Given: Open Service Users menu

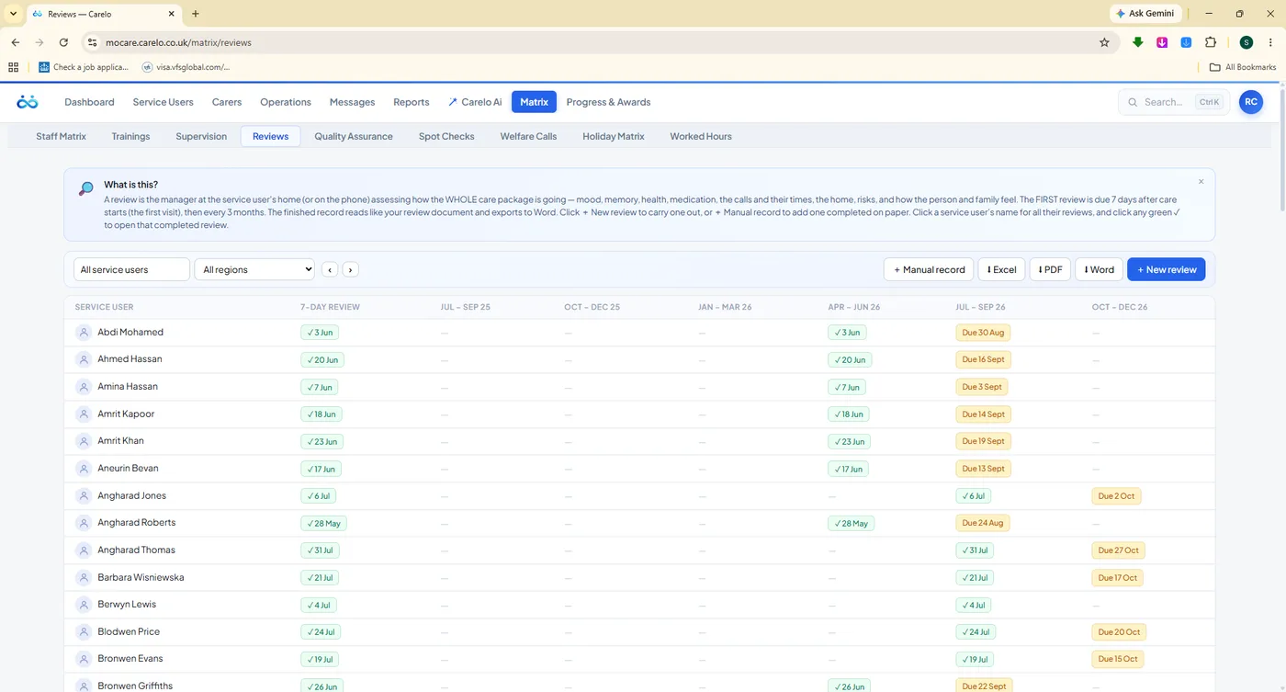Looking at the screenshot, I should (163, 102).
